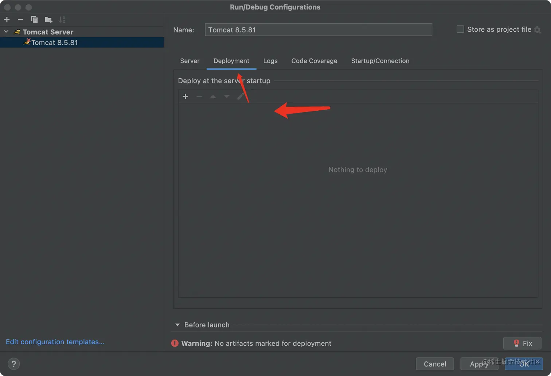
Task: Click the red warning error icon
Action: tap(175, 343)
